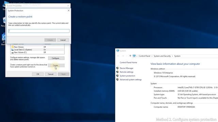Click the computer icon in the address bar

[x=134, y=56]
